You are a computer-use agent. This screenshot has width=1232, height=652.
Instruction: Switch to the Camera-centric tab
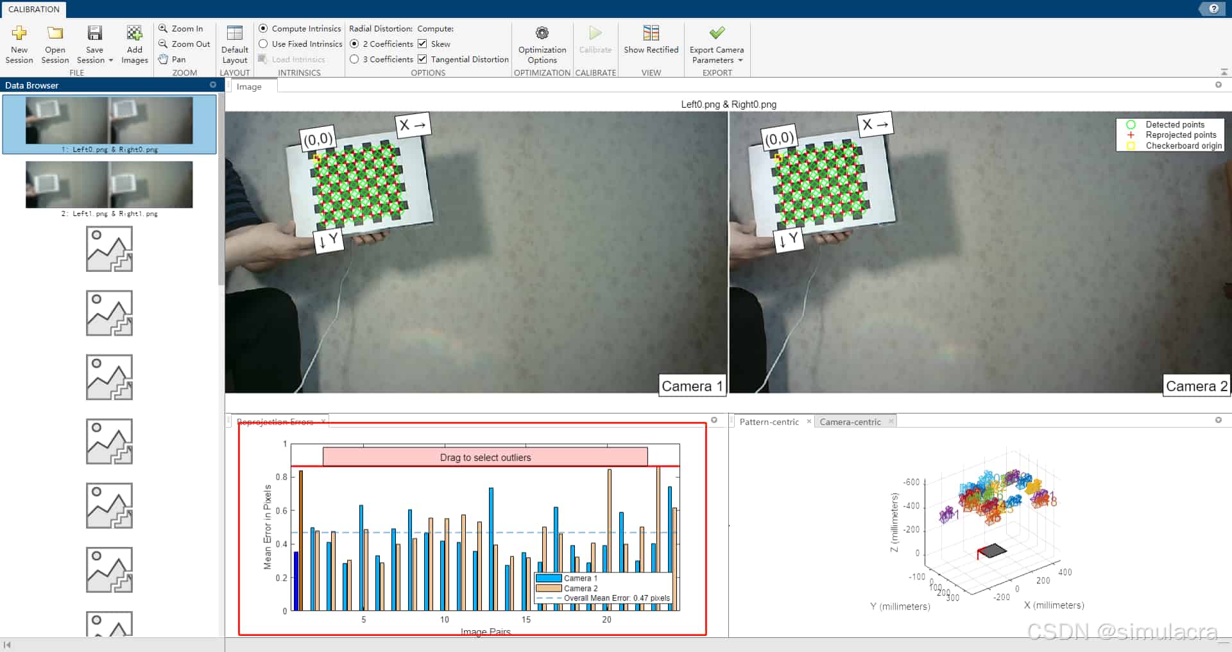[850, 422]
